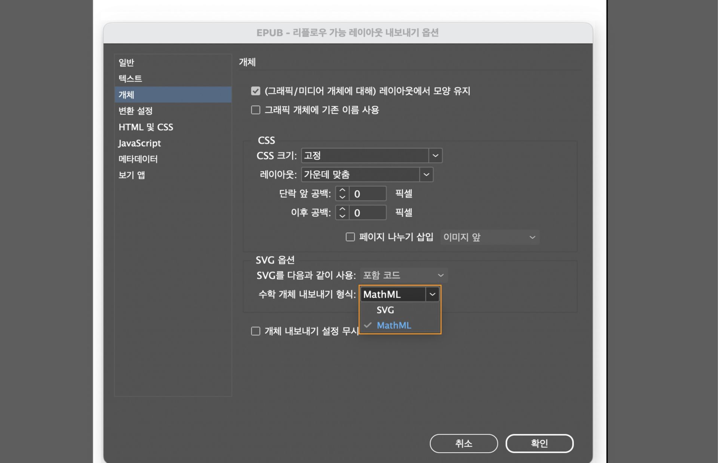Open the 텍스트 settings section
The height and width of the screenshot is (463, 718).
tap(130, 78)
